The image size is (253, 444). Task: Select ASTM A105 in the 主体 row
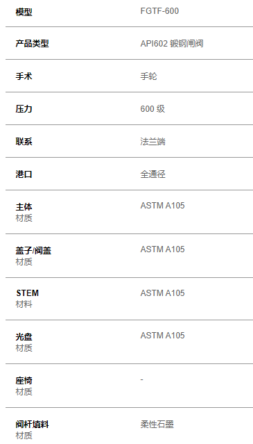pos(162,205)
